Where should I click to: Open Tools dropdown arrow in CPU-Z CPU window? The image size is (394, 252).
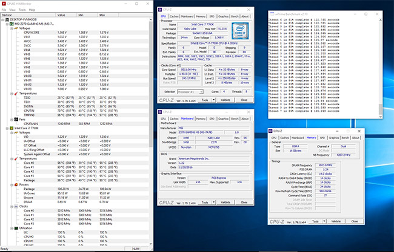click(x=213, y=100)
